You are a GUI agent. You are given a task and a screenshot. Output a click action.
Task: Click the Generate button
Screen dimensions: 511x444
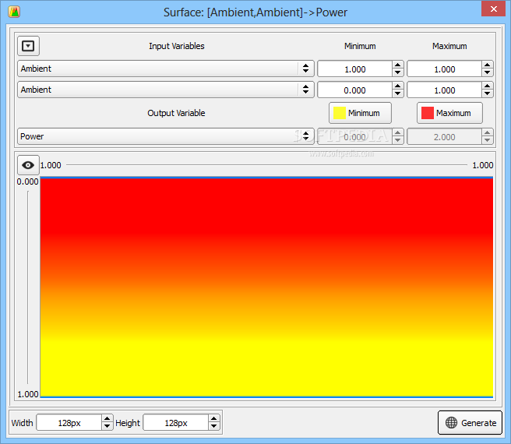(470, 423)
